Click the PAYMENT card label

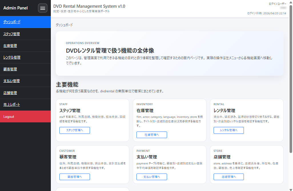click(143, 151)
